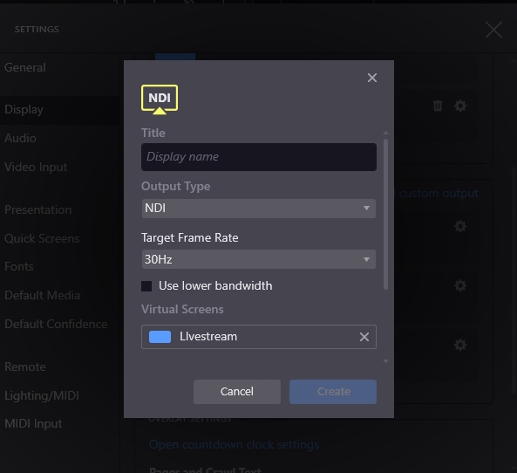The image size is (517, 473).
Task: Click the Create button
Action: pyautogui.click(x=333, y=392)
